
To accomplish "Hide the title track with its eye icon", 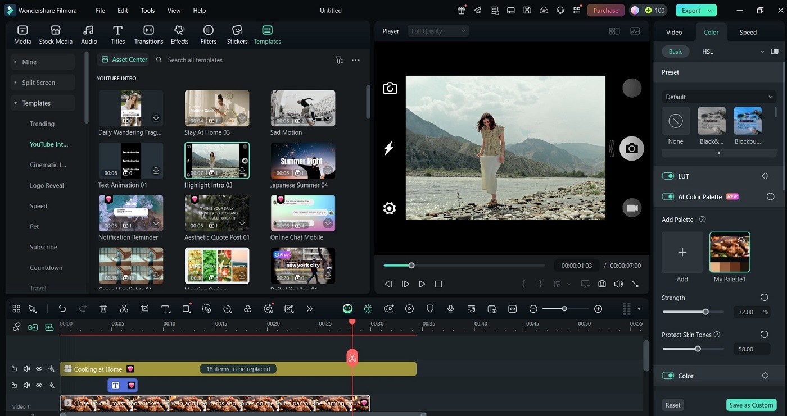I will (39, 385).
